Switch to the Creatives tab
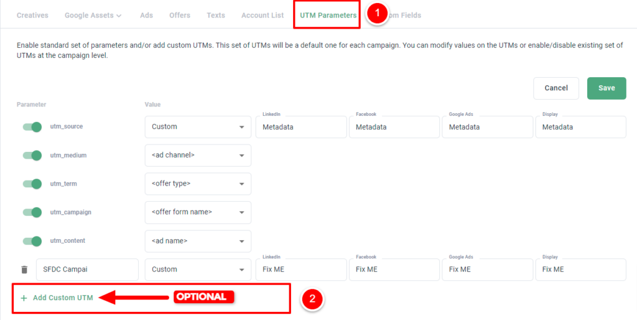Image resolution: width=637 pixels, height=320 pixels. pos(32,16)
